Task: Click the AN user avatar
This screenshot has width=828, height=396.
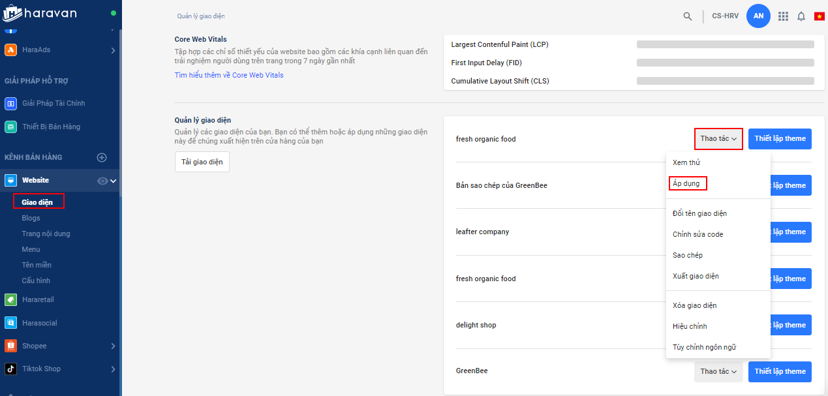Action: click(758, 16)
